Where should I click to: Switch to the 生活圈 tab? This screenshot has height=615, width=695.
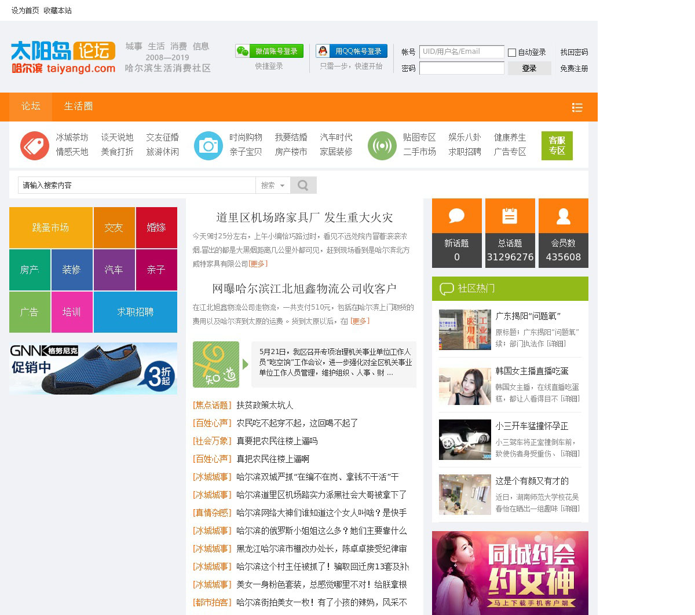pos(78,106)
